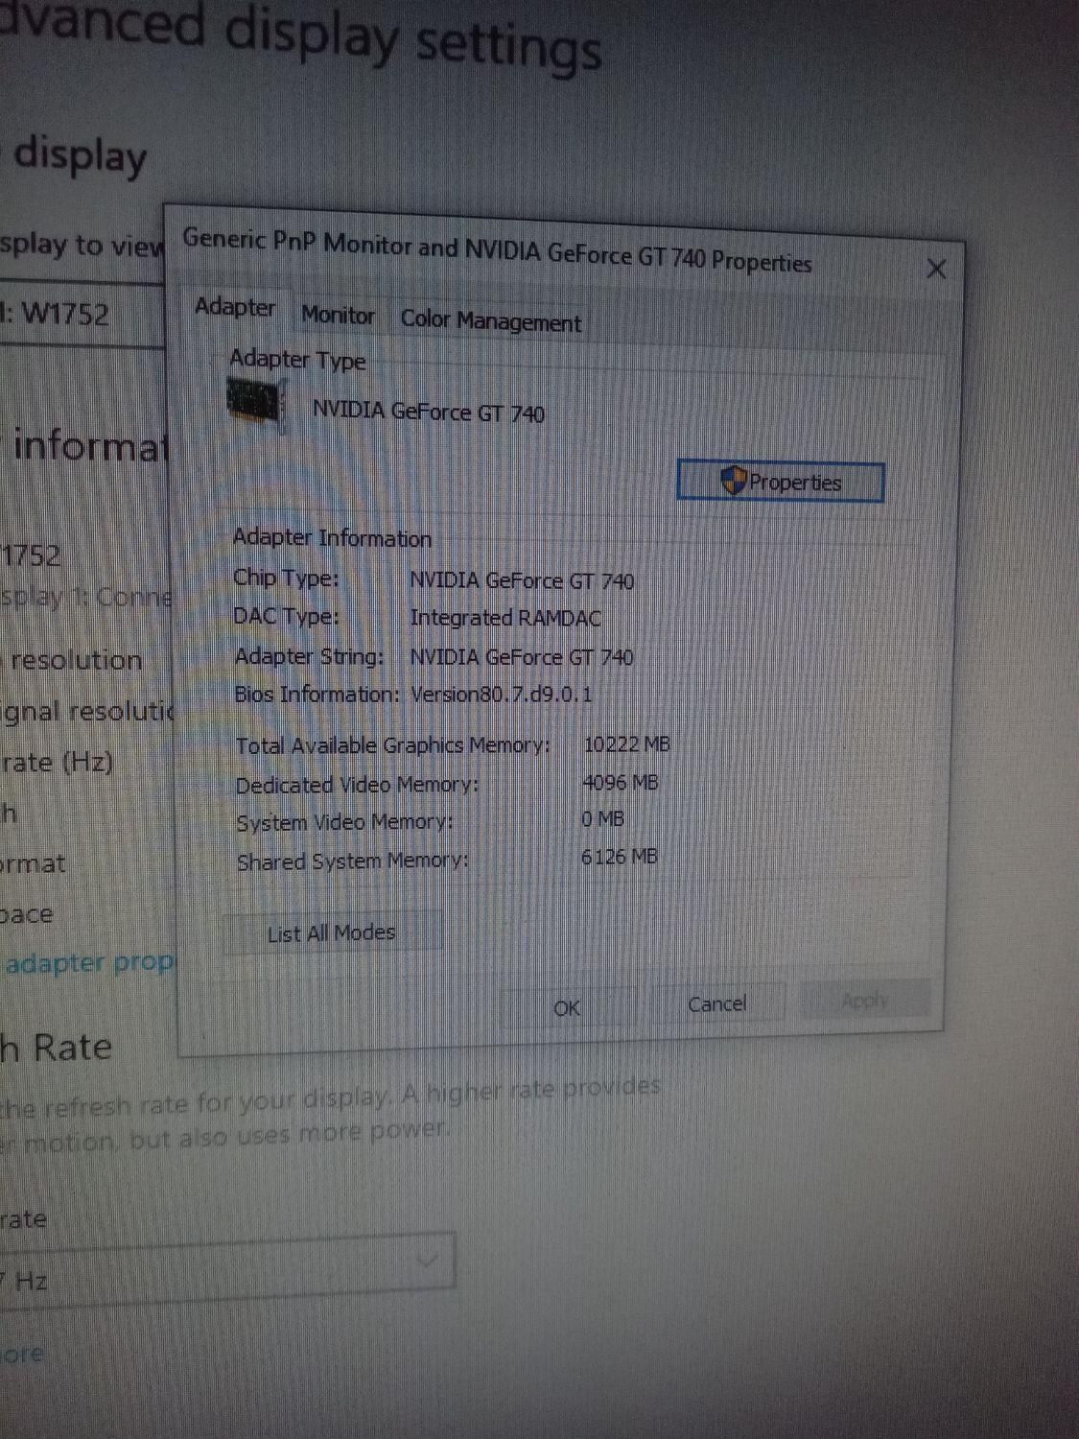
Task: Click the Advanced display settings heading
Action: coord(299,36)
